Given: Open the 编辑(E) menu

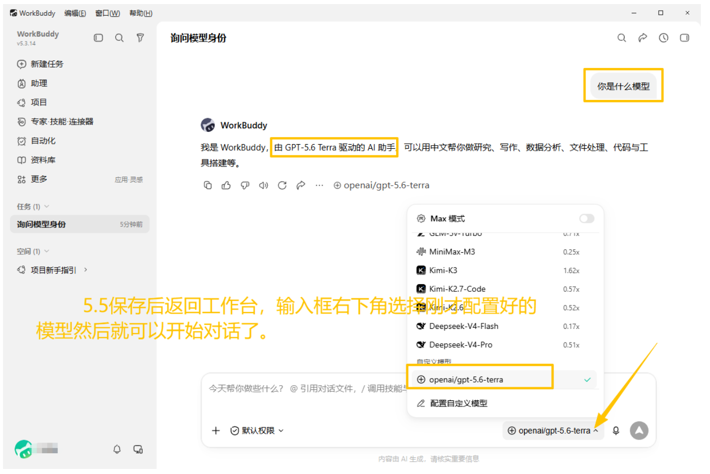Looking at the screenshot, I should coord(75,13).
